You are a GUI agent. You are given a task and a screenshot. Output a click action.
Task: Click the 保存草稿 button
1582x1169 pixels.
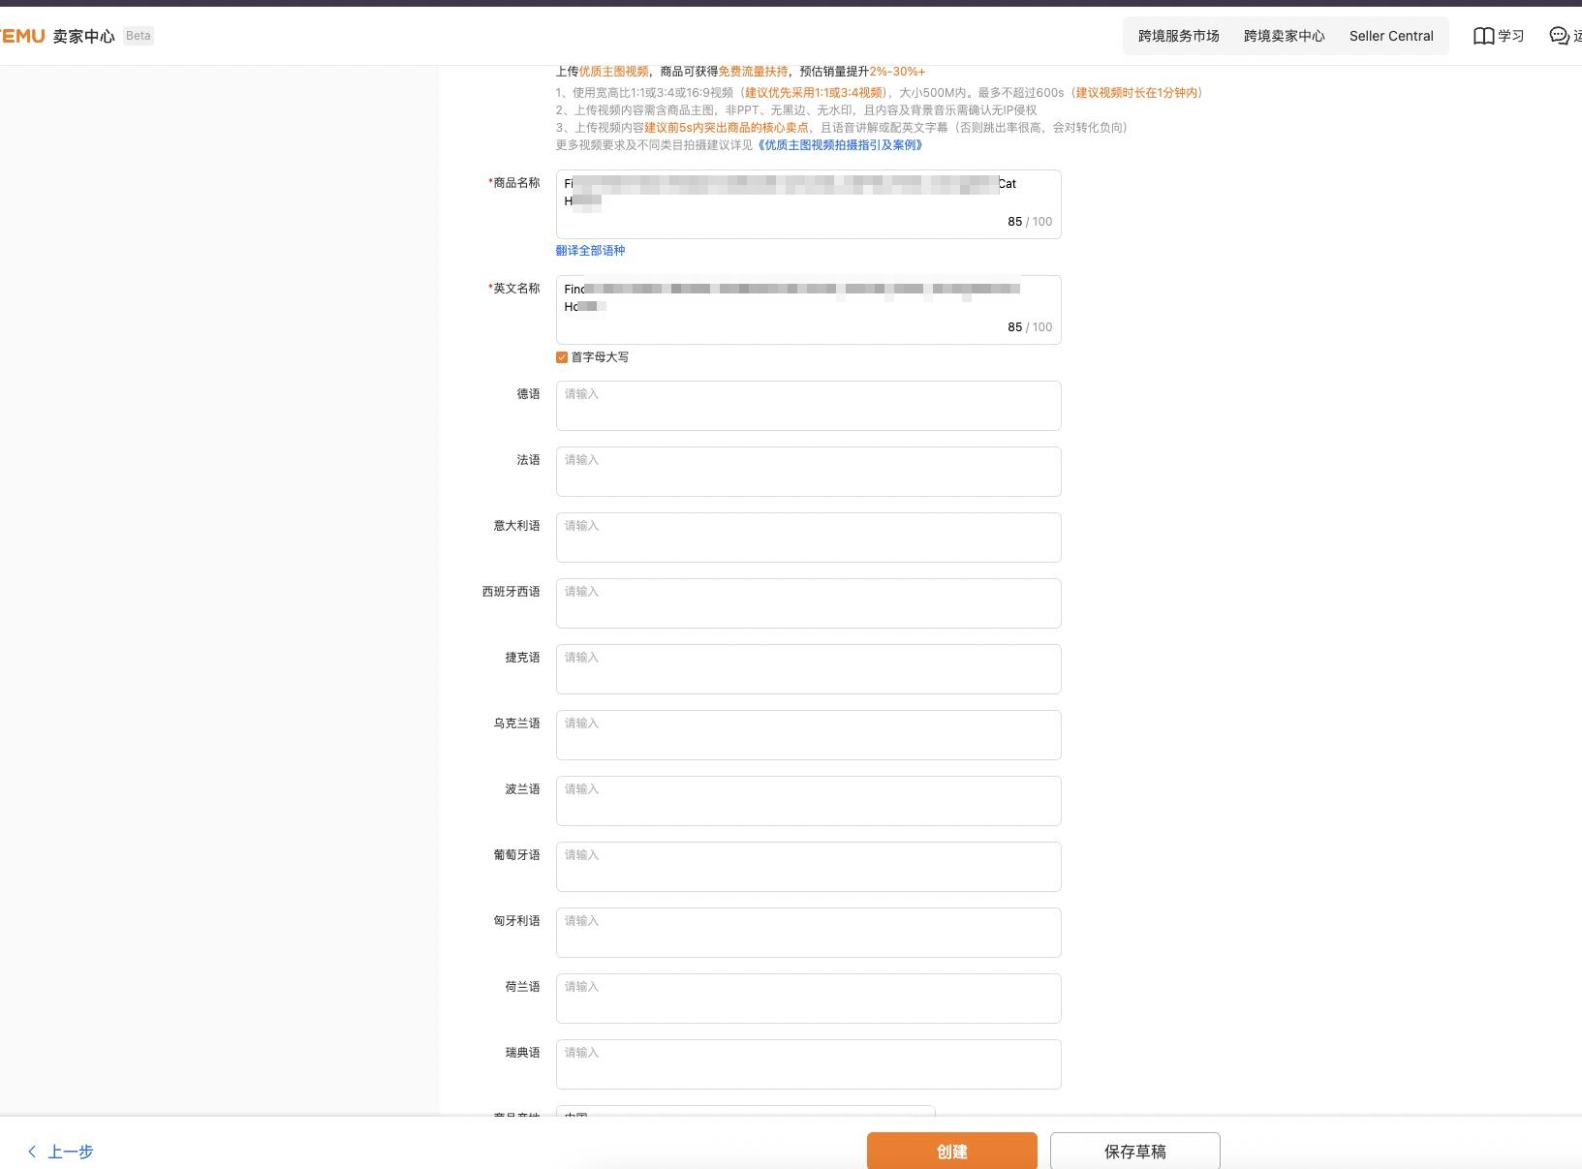click(x=1134, y=1152)
